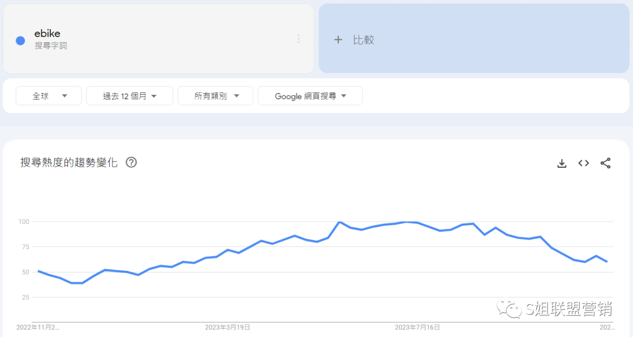Click the 2023年7月16日 date on the x-axis

pyautogui.click(x=417, y=327)
